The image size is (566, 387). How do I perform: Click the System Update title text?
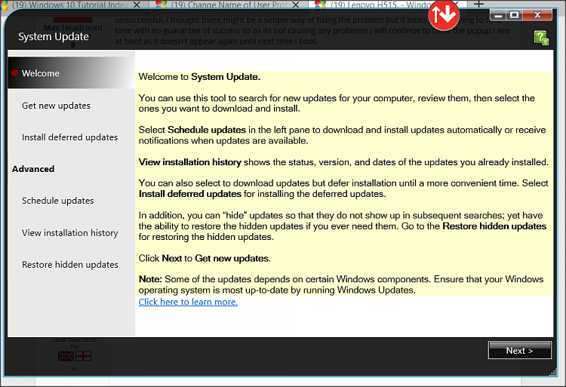[x=54, y=36]
